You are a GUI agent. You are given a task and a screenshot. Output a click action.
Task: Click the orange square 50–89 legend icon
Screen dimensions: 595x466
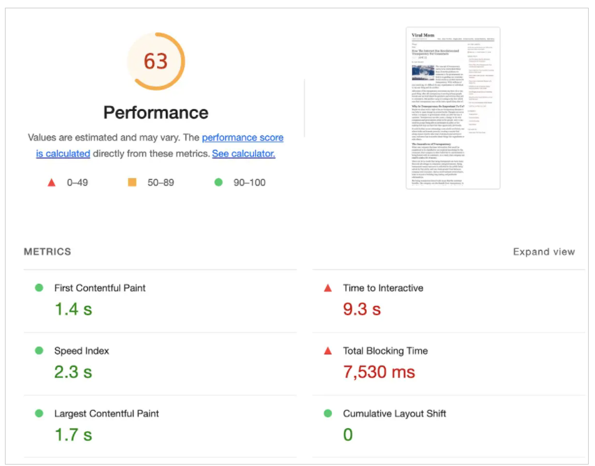point(132,182)
